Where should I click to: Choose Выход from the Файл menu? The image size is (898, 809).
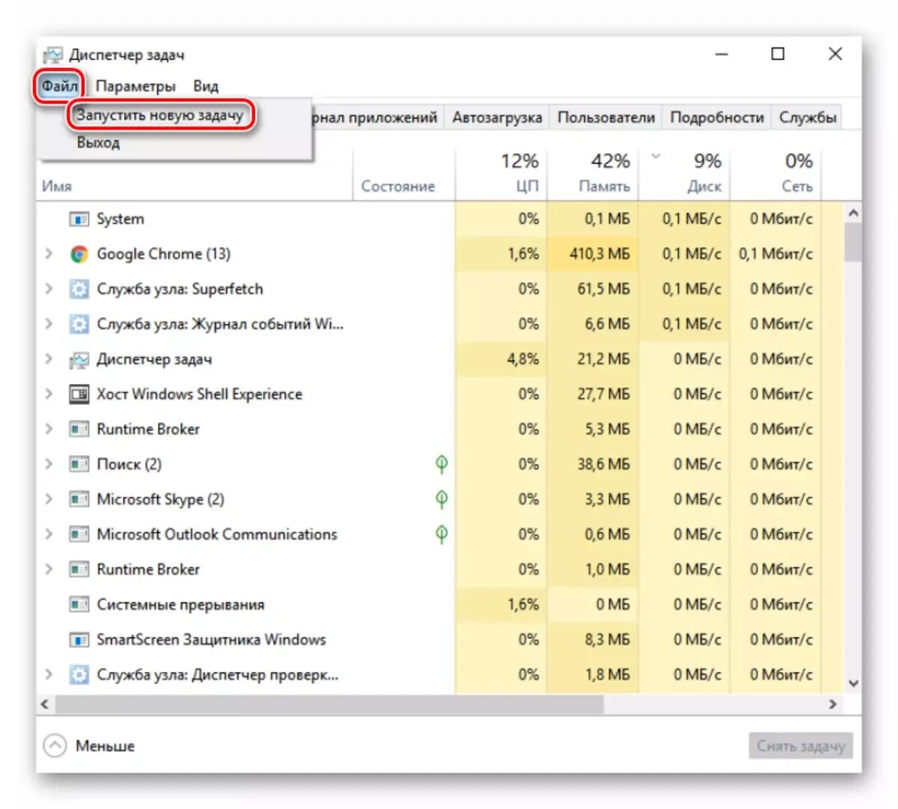(x=98, y=142)
